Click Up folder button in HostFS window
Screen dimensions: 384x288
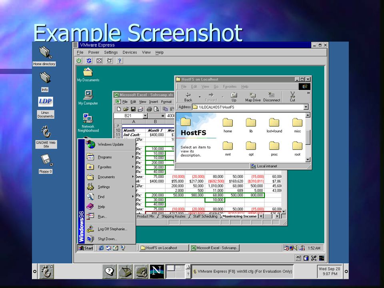point(234,97)
